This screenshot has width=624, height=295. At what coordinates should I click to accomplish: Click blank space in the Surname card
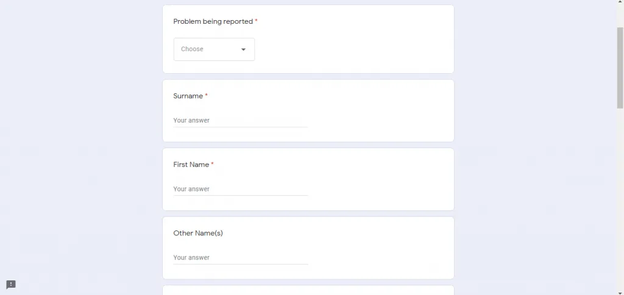384,110
